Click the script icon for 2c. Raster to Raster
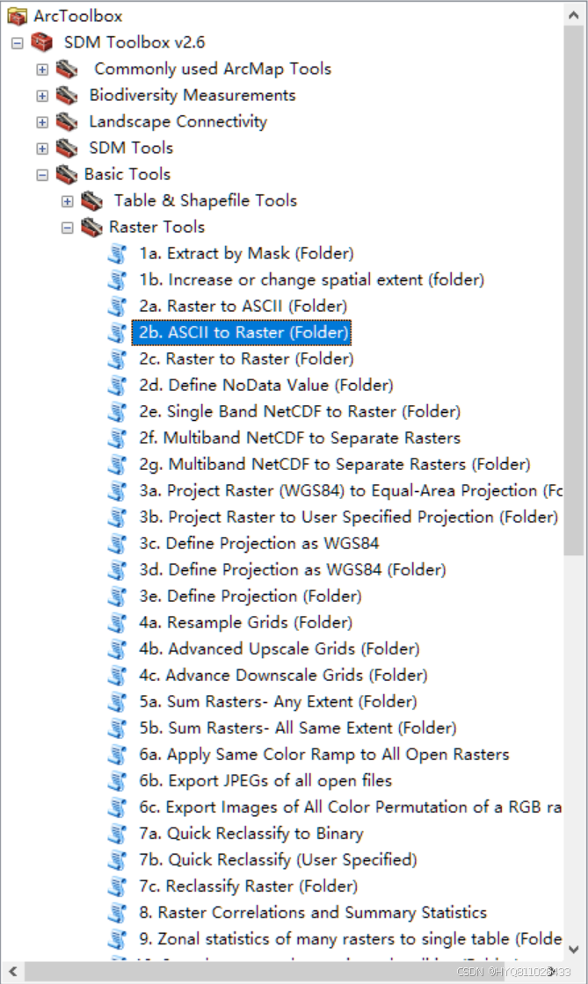The width and height of the screenshot is (588, 984). click(118, 359)
